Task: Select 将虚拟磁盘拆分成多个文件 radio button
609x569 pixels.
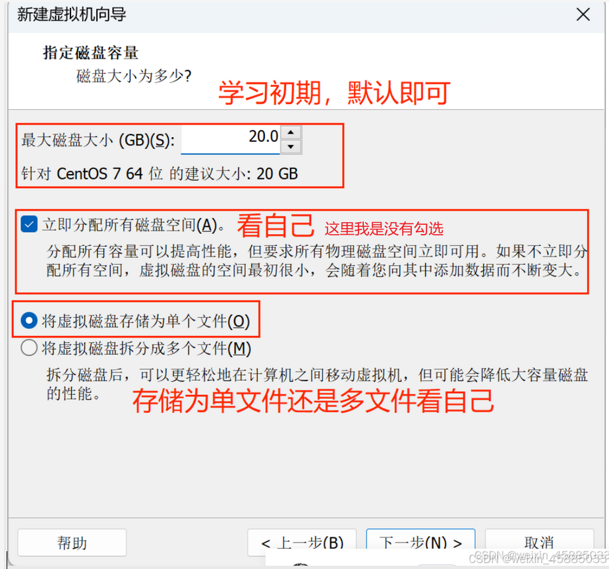Action: point(29,348)
